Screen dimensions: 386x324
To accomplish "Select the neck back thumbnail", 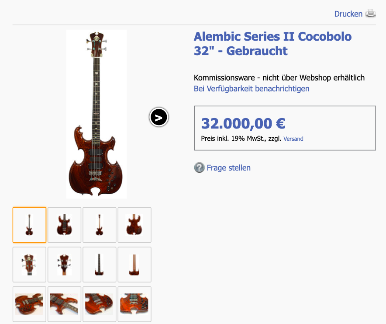I will [134, 265].
